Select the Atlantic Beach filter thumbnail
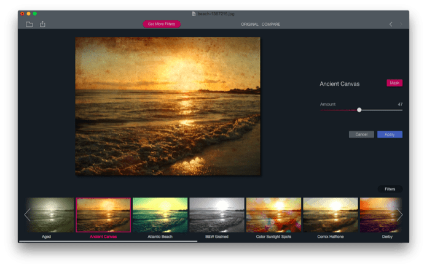 pos(160,215)
